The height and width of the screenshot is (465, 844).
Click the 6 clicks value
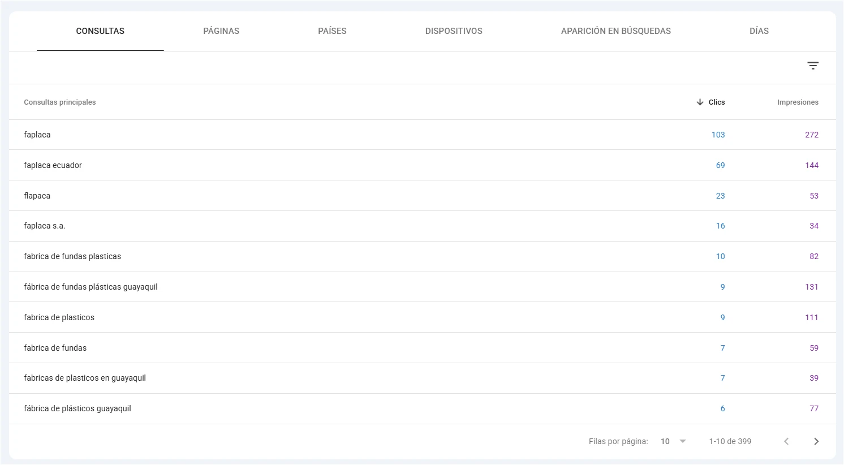722,408
